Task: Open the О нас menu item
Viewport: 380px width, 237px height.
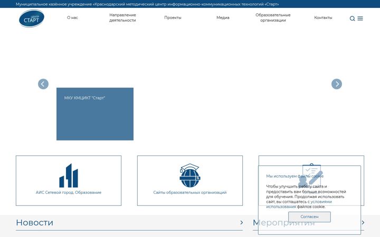Action: tap(72, 17)
